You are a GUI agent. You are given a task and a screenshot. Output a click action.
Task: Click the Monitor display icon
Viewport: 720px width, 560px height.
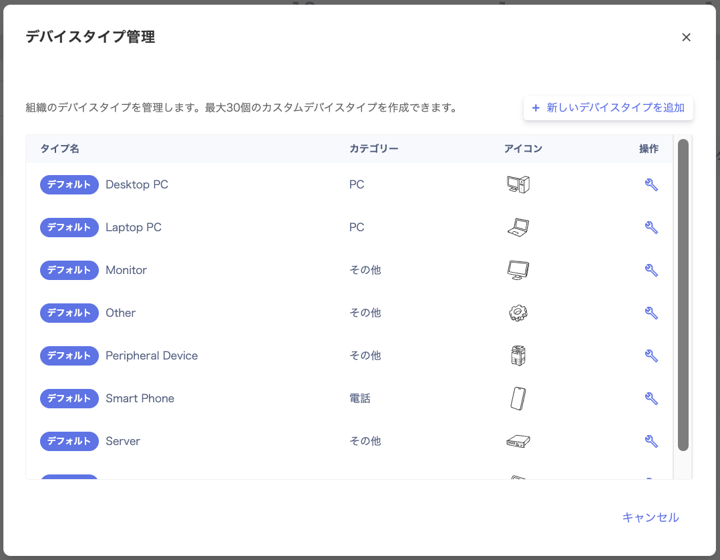pos(518,270)
